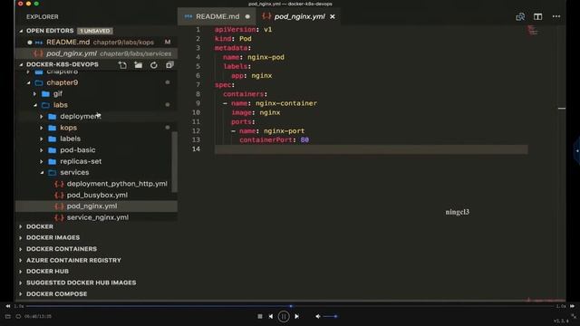Click the unsaved dot on README.md tab
This screenshot has width=580, height=326.
tap(247, 16)
